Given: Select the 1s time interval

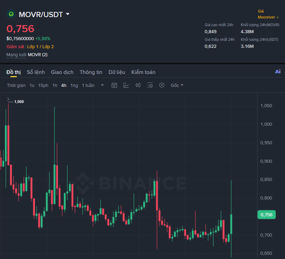Looking at the screenshot, I should click(x=32, y=86).
